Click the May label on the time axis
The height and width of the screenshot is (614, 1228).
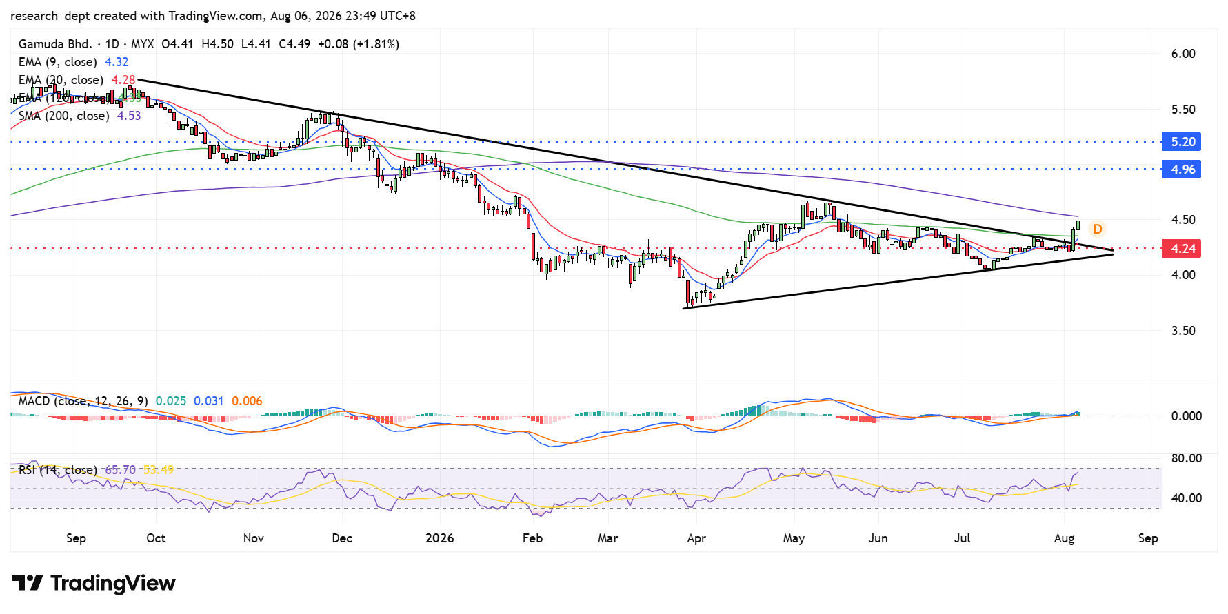pos(794,538)
